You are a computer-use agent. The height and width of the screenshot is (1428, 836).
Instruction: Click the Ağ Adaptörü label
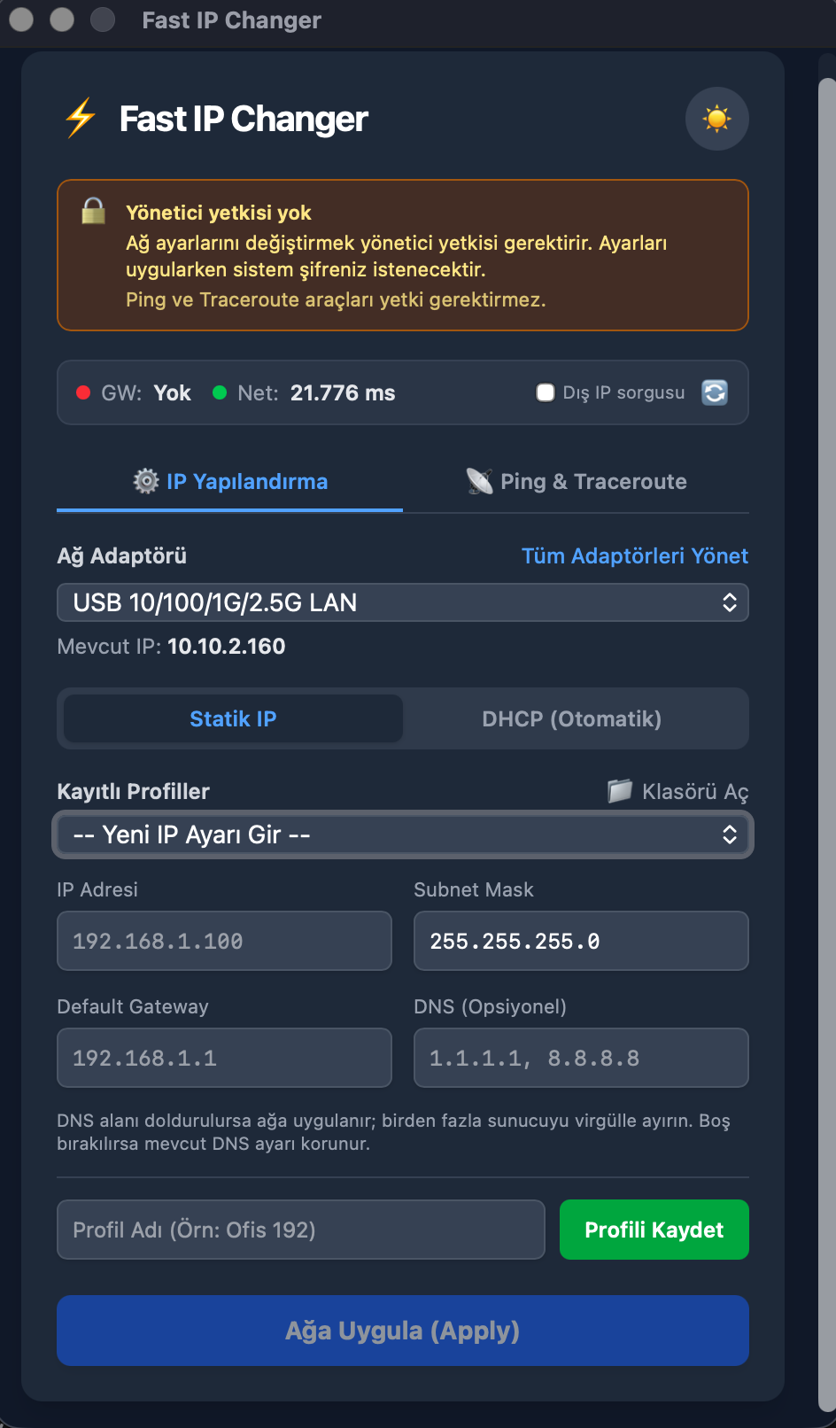pos(122,555)
